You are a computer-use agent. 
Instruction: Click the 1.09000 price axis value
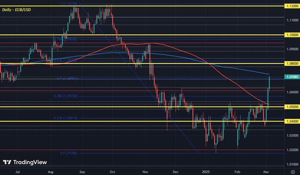(x=292, y=49)
